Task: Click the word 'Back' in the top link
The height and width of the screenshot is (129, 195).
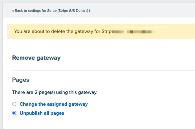Action: tap(19, 11)
